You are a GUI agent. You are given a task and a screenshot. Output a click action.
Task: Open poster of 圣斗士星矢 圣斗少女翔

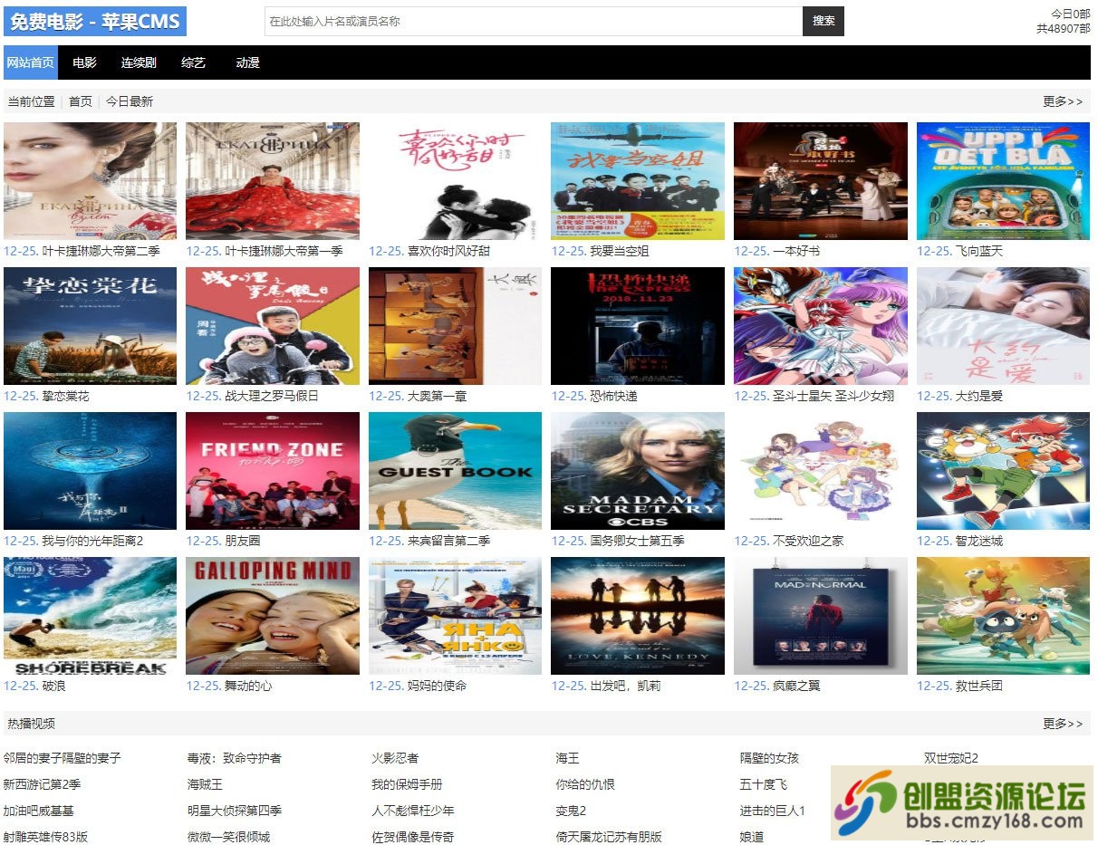click(821, 326)
